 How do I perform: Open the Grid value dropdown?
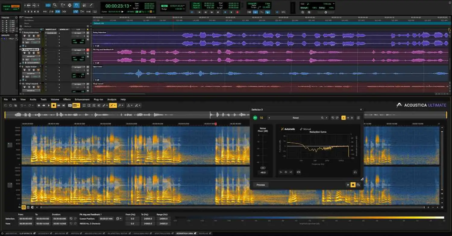click(333, 4)
